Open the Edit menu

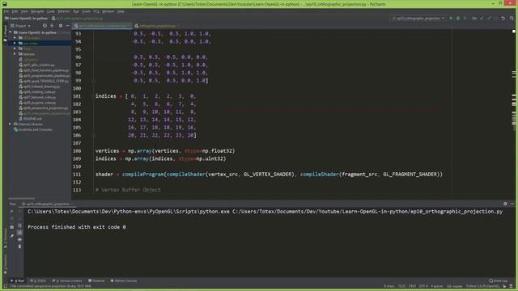point(15,11)
